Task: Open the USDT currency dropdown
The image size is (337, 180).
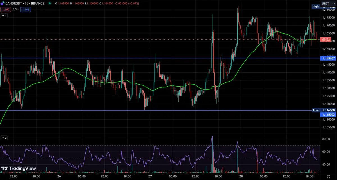Action: click(328, 3)
